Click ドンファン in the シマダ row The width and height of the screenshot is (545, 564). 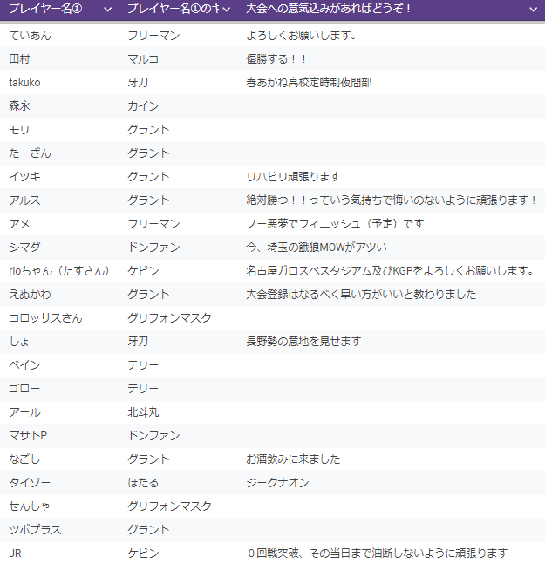pyautogui.click(x=153, y=247)
